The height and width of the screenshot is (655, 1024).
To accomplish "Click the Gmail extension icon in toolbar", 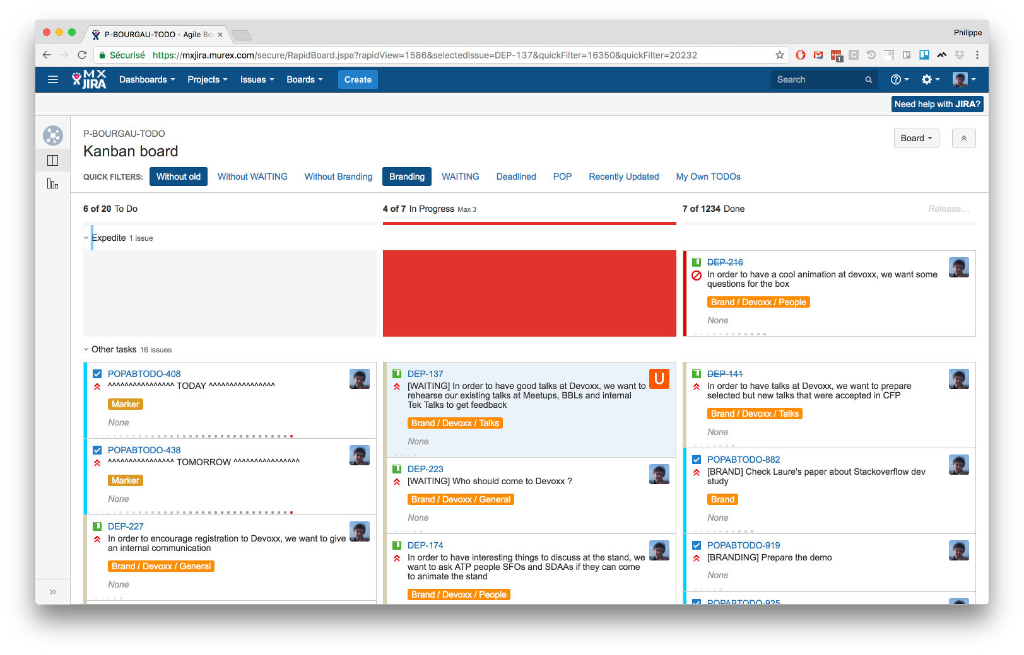I will pos(818,55).
